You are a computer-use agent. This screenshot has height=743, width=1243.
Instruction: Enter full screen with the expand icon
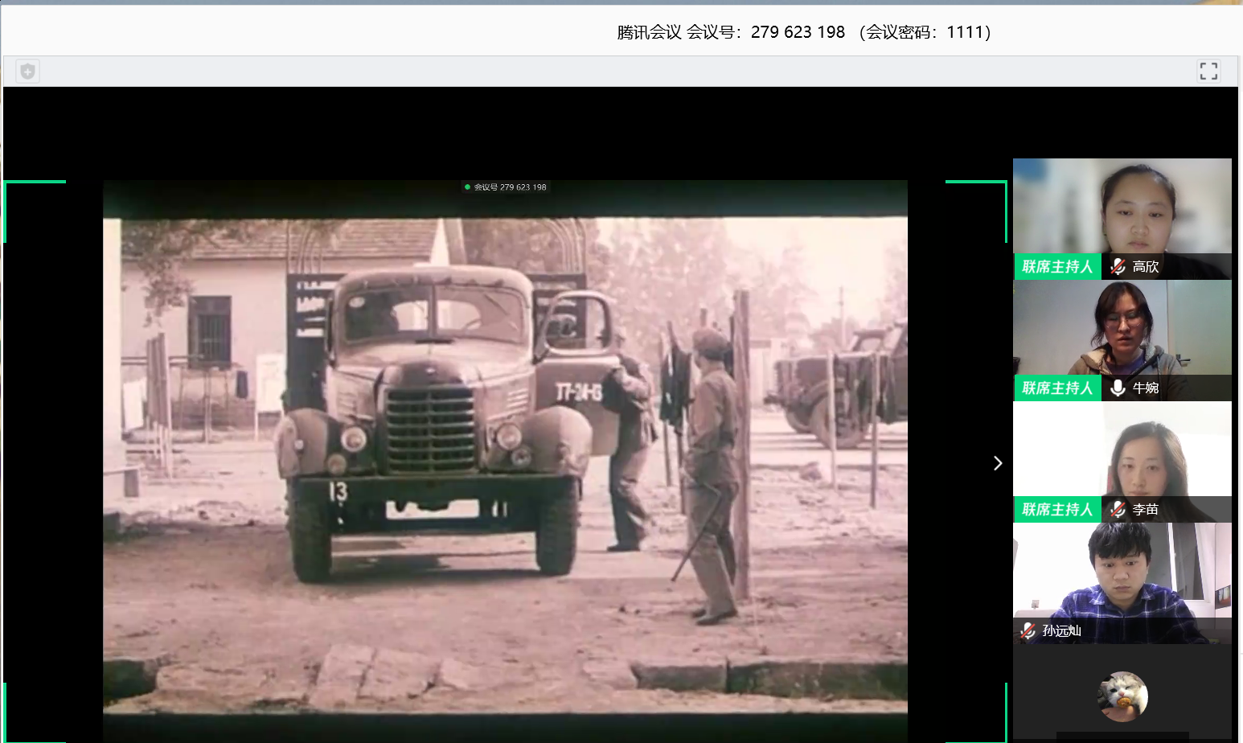coord(1208,71)
